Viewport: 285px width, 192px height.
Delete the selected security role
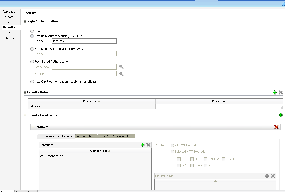tap(280, 92)
